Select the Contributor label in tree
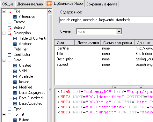This screenshot has height=122, width=153. tap(22, 55)
